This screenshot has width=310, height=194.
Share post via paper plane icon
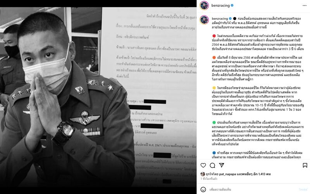click(222, 165)
